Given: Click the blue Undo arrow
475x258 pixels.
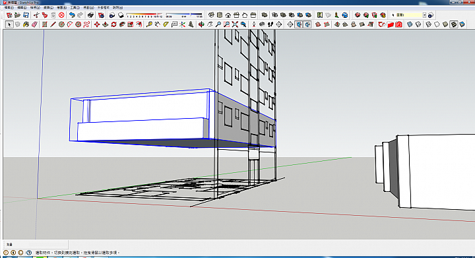Looking at the screenshot, I should 72,15.
